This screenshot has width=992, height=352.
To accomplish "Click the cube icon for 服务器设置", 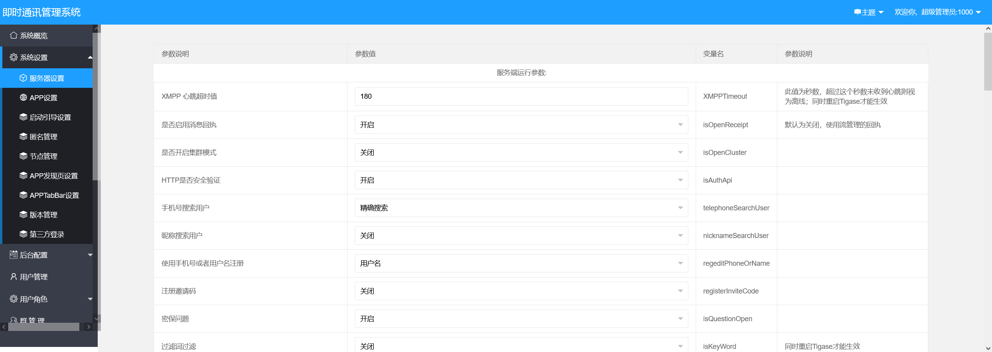I will pos(23,78).
